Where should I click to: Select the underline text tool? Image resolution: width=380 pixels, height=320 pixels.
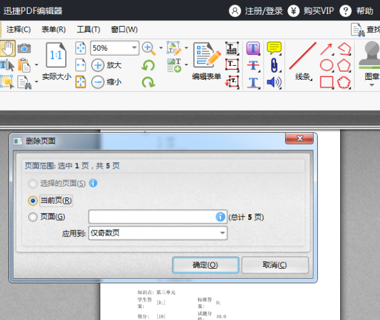[253, 82]
